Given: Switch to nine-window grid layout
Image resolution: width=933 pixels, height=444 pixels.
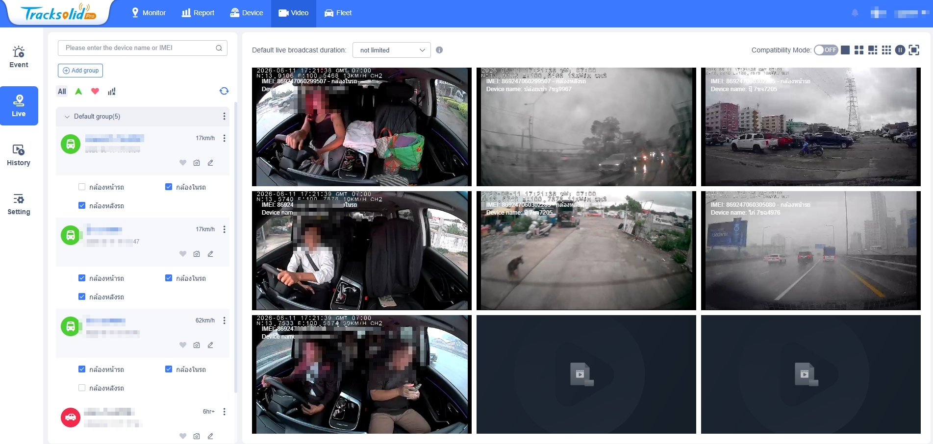Looking at the screenshot, I should click(x=886, y=50).
